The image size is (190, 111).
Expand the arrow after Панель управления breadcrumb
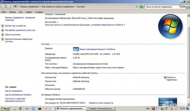point(40,7)
